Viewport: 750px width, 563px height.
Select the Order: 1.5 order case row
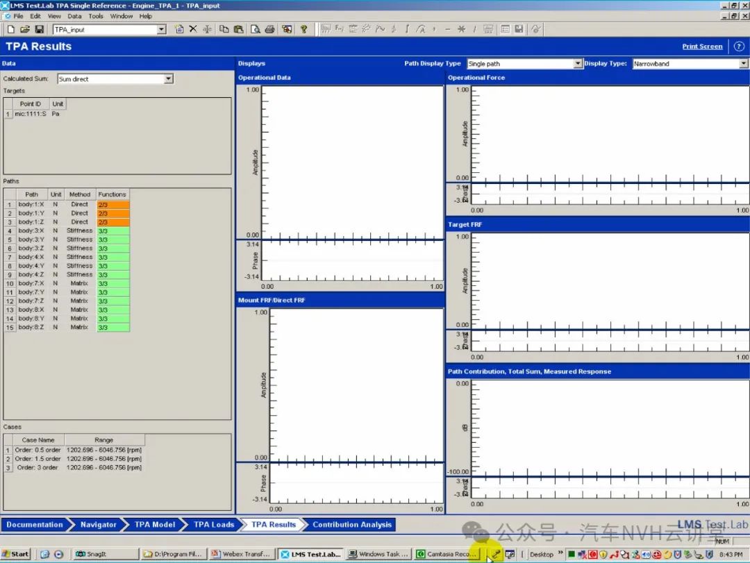(37, 459)
